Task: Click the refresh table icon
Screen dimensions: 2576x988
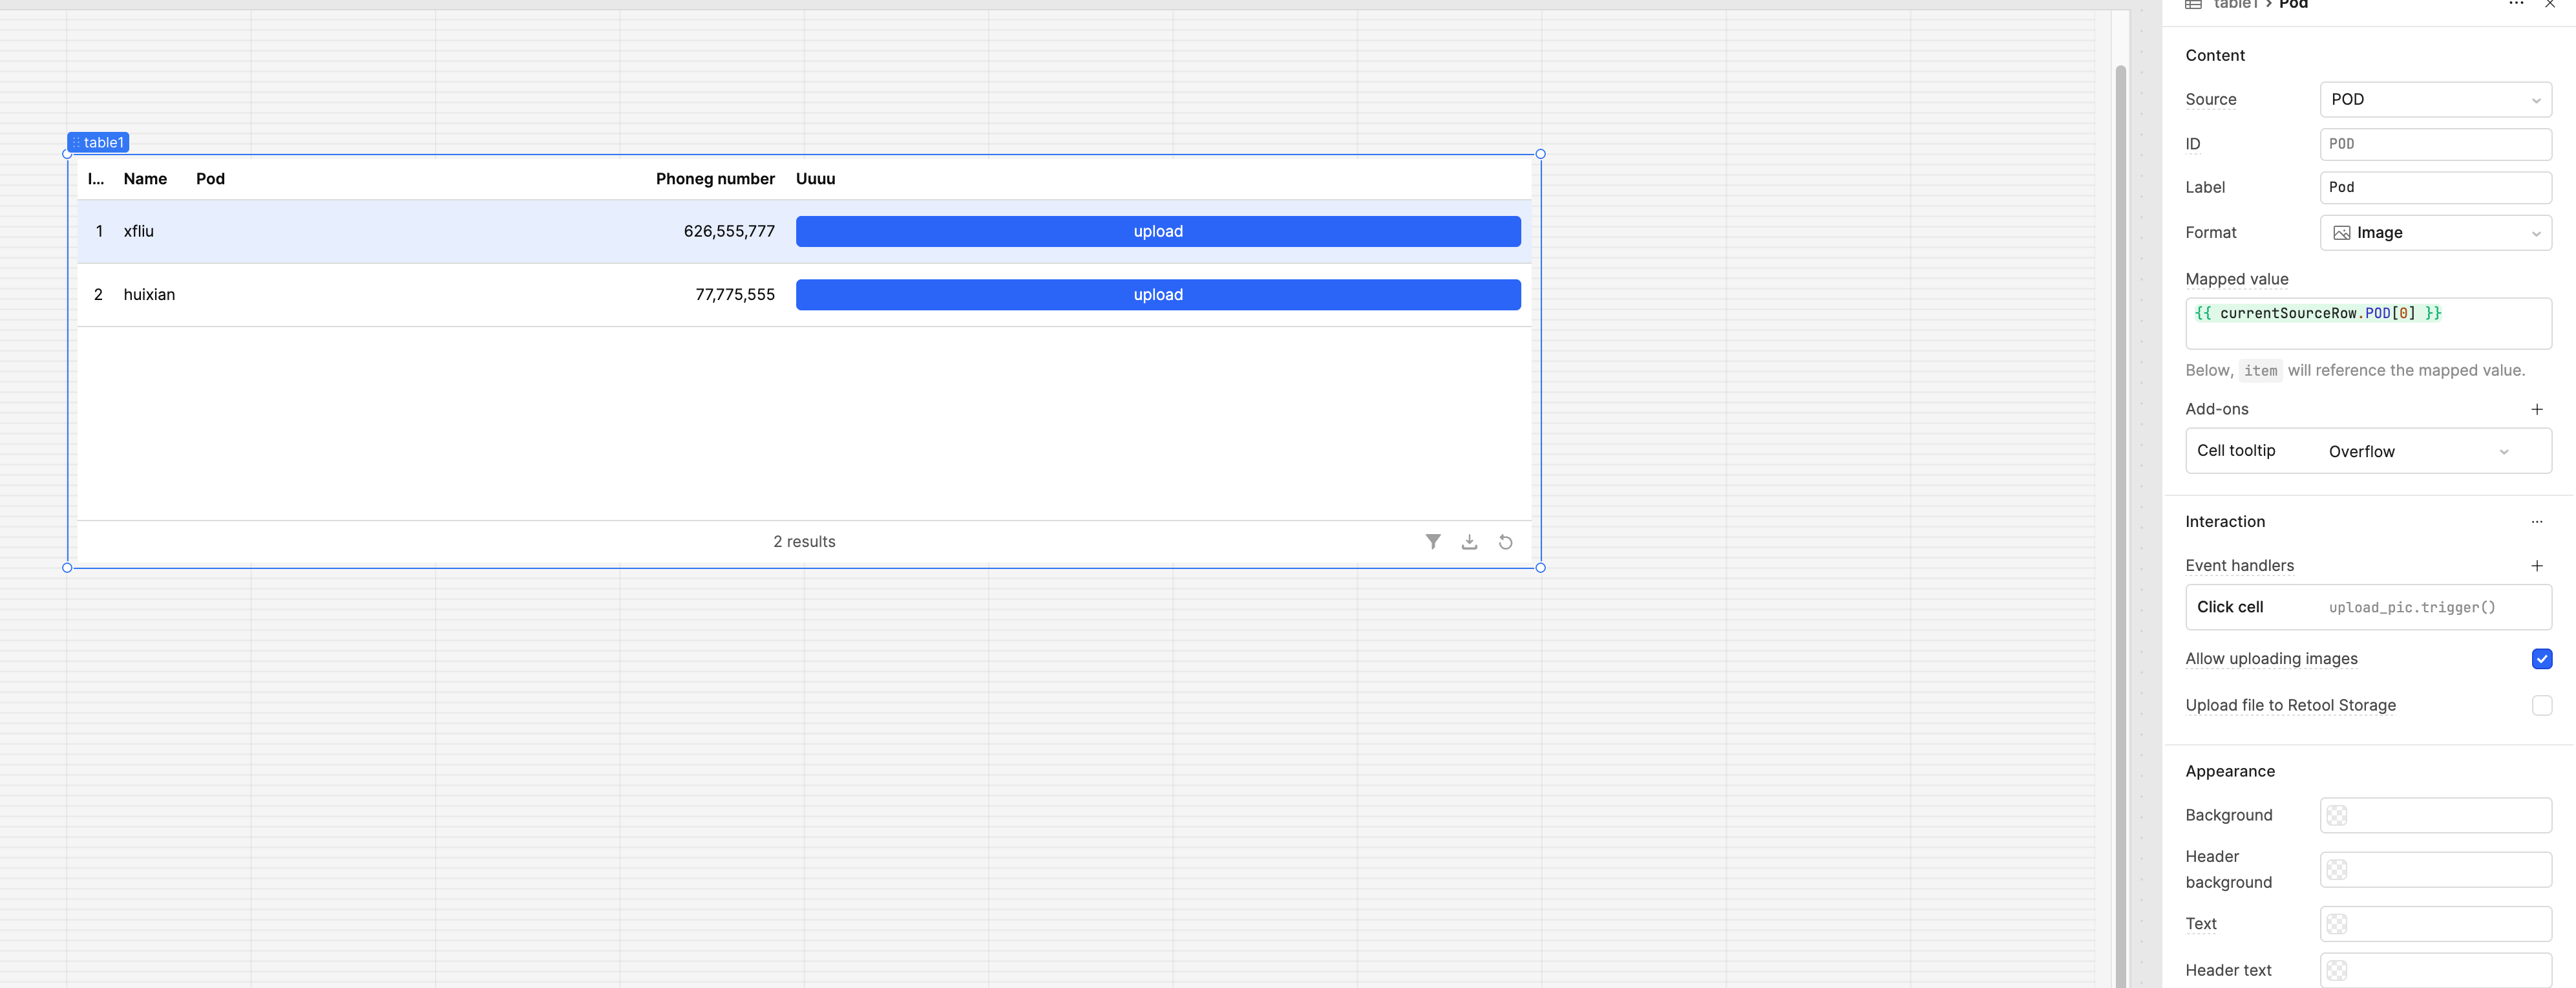Action: [x=1505, y=542]
